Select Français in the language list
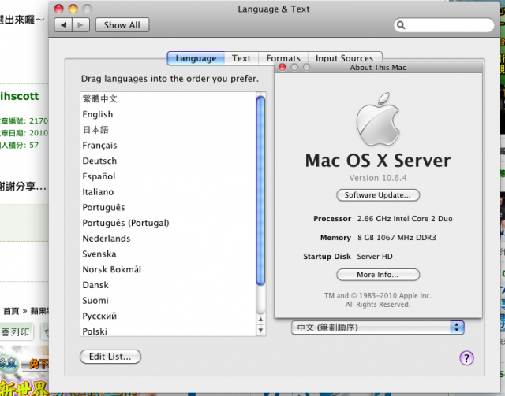 (168, 146)
